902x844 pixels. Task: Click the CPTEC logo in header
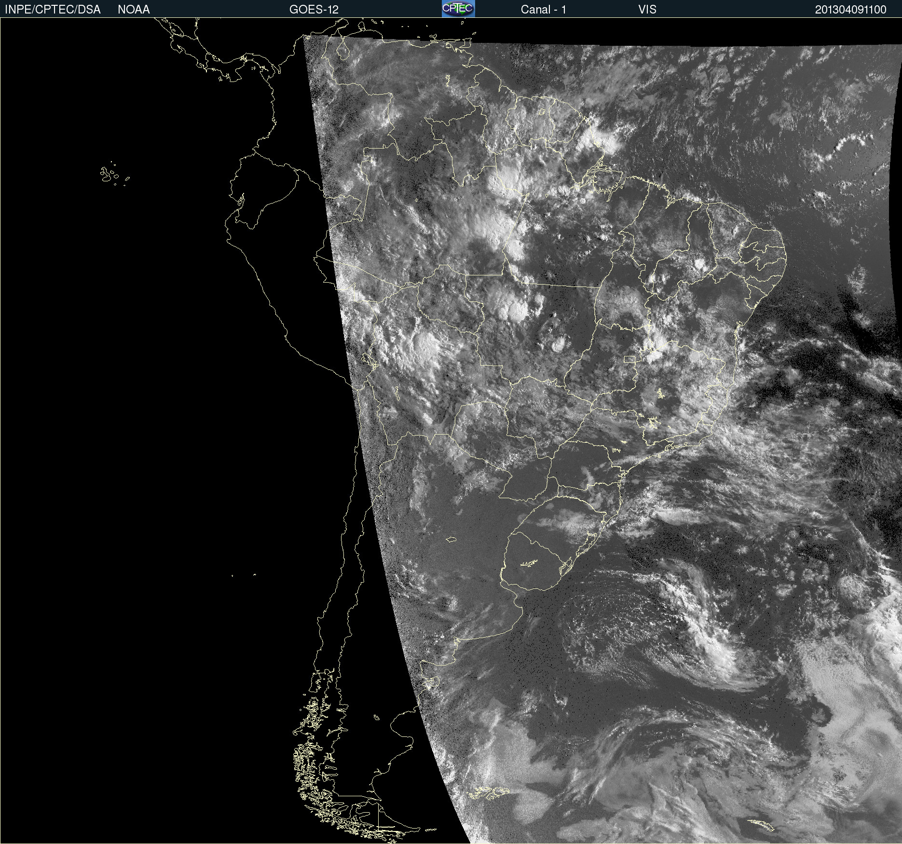[x=458, y=9]
